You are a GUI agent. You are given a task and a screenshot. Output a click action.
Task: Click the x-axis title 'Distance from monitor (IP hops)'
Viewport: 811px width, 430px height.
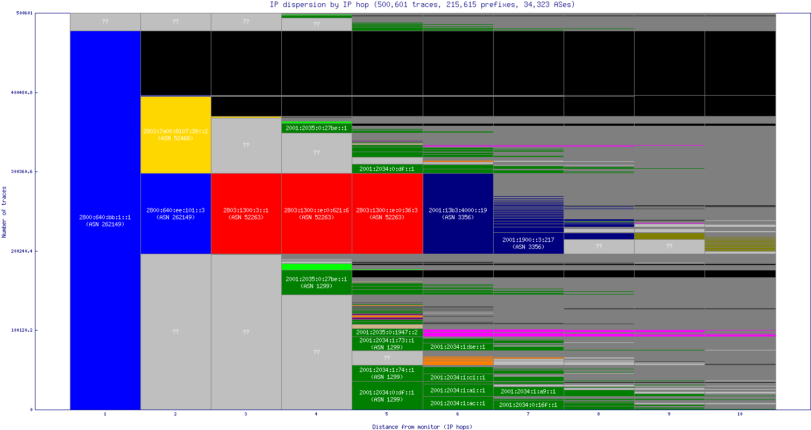click(x=422, y=426)
